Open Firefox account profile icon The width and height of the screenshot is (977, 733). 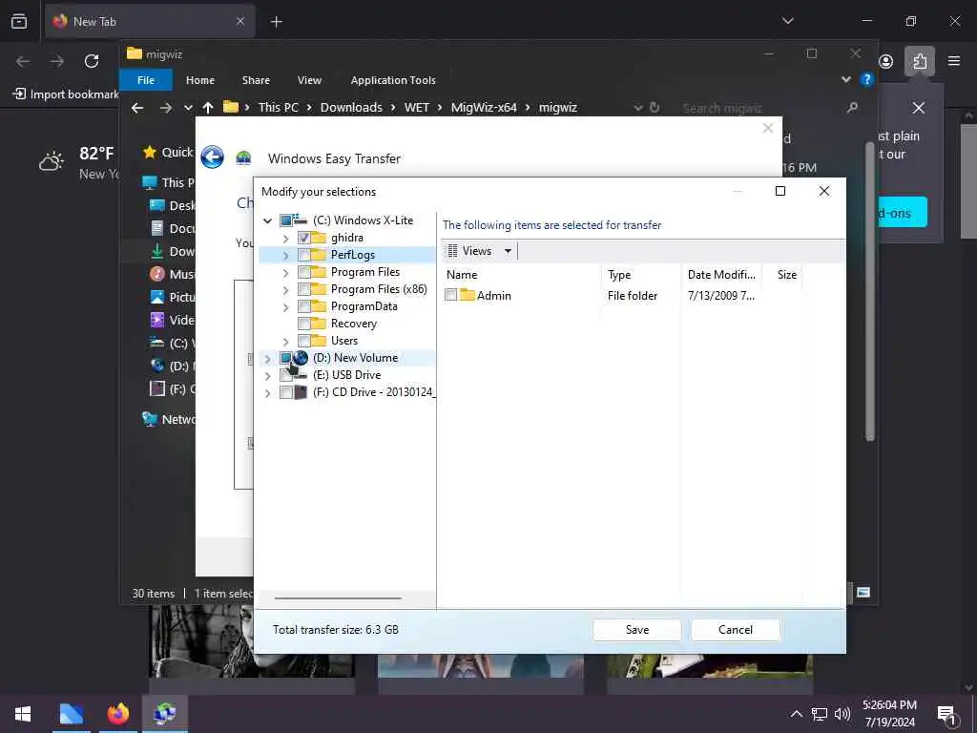(x=886, y=61)
